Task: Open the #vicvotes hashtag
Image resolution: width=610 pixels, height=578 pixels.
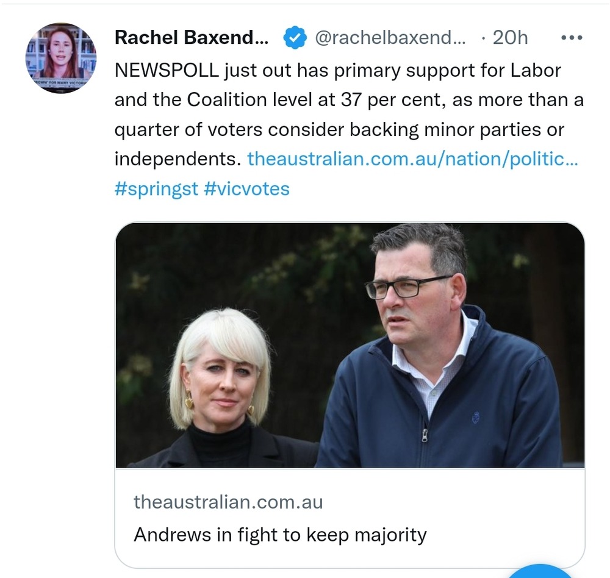Action: [x=246, y=188]
